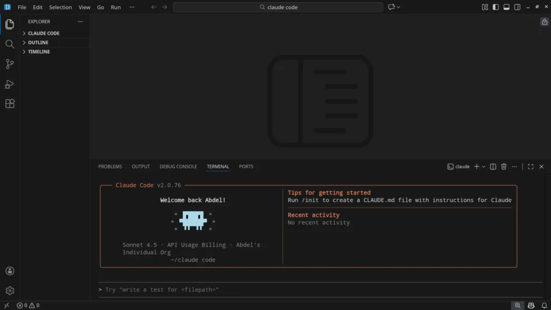Open the Explorer view in activity bar
This screenshot has height=310, width=551.
(x=10, y=24)
